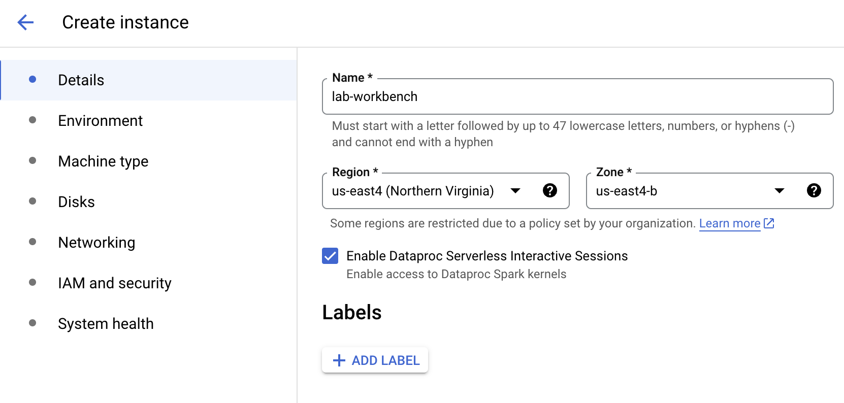
Task: Click the bullet dot beside System health
Action: pos(33,323)
